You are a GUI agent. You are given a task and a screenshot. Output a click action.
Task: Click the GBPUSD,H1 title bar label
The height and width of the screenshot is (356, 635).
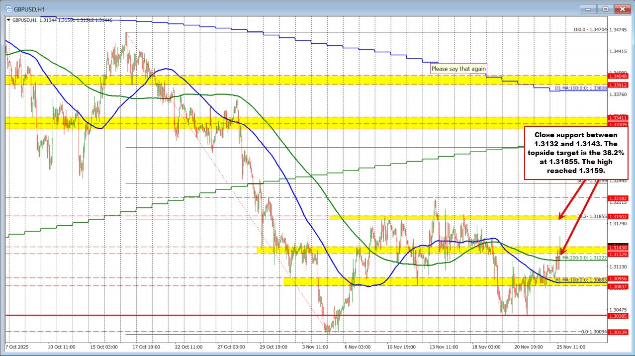tap(31, 8)
